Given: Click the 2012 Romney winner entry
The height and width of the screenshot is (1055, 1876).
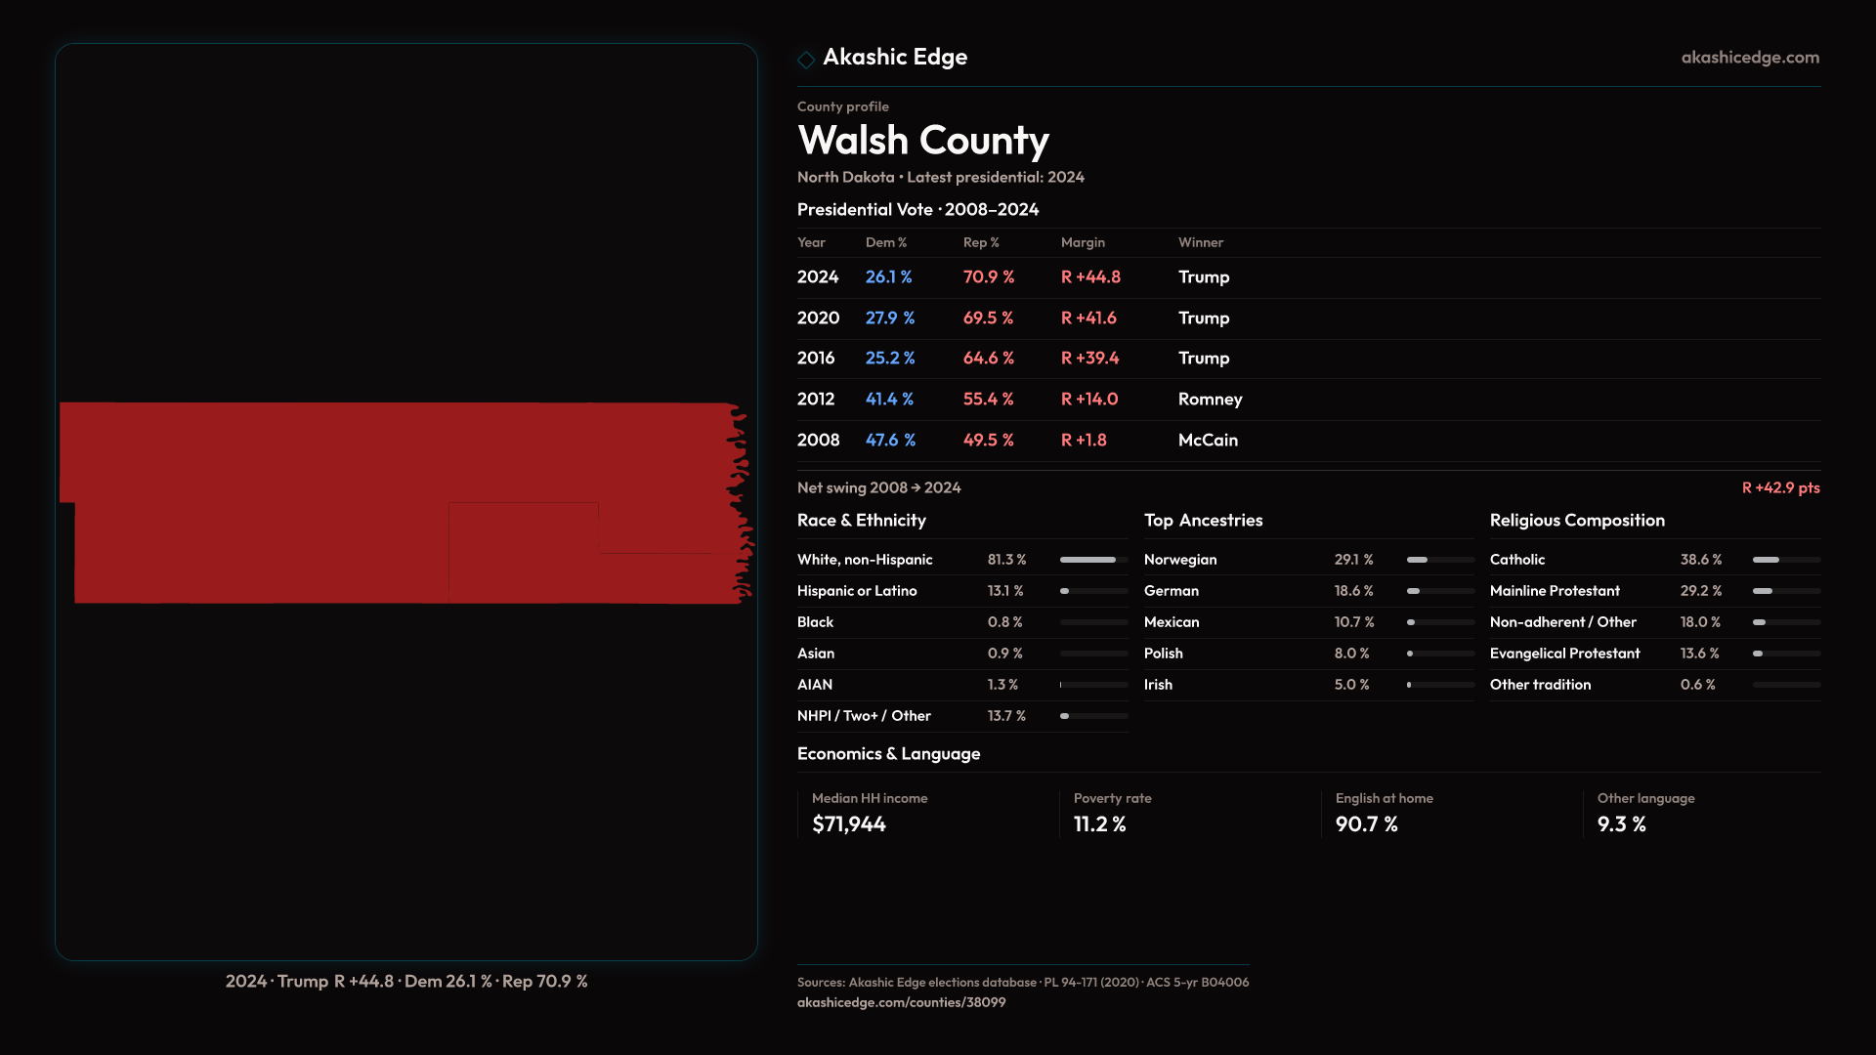Looking at the screenshot, I should (1210, 400).
